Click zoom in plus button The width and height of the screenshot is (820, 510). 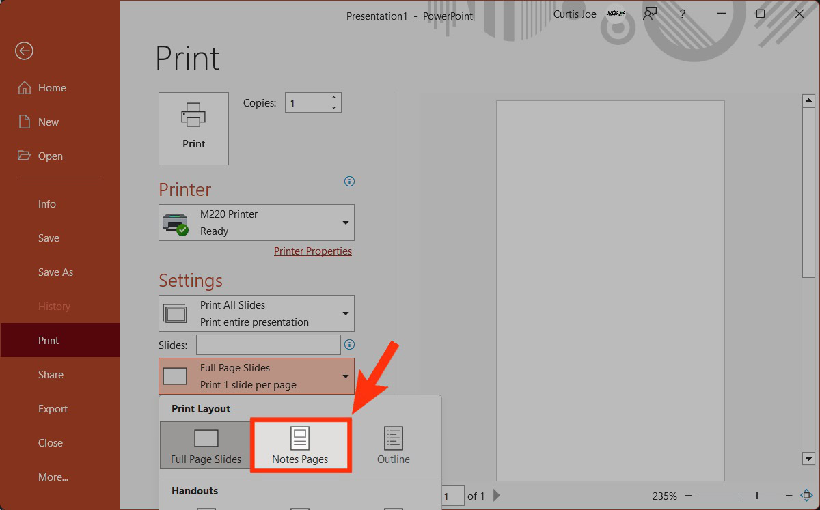coord(789,496)
